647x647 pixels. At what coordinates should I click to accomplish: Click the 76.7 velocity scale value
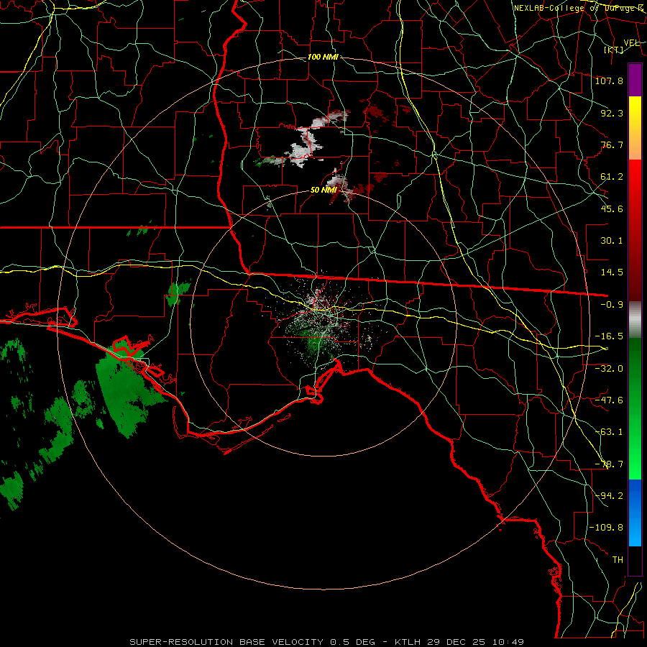612,144
